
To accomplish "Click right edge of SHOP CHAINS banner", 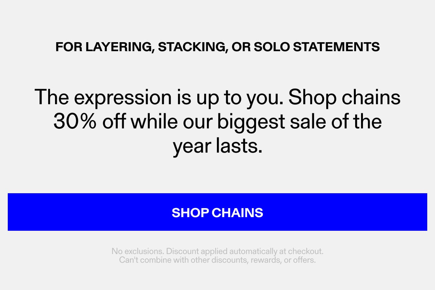I will pyautogui.click(x=423, y=212).
